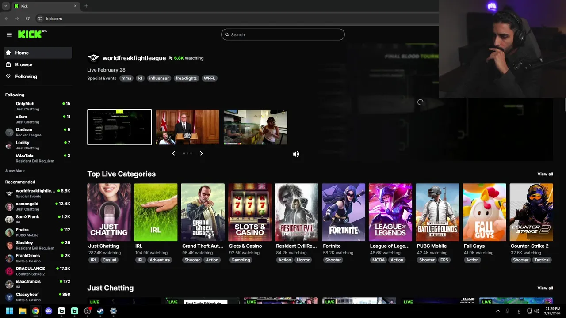Click the Kick logo

(32, 34)
